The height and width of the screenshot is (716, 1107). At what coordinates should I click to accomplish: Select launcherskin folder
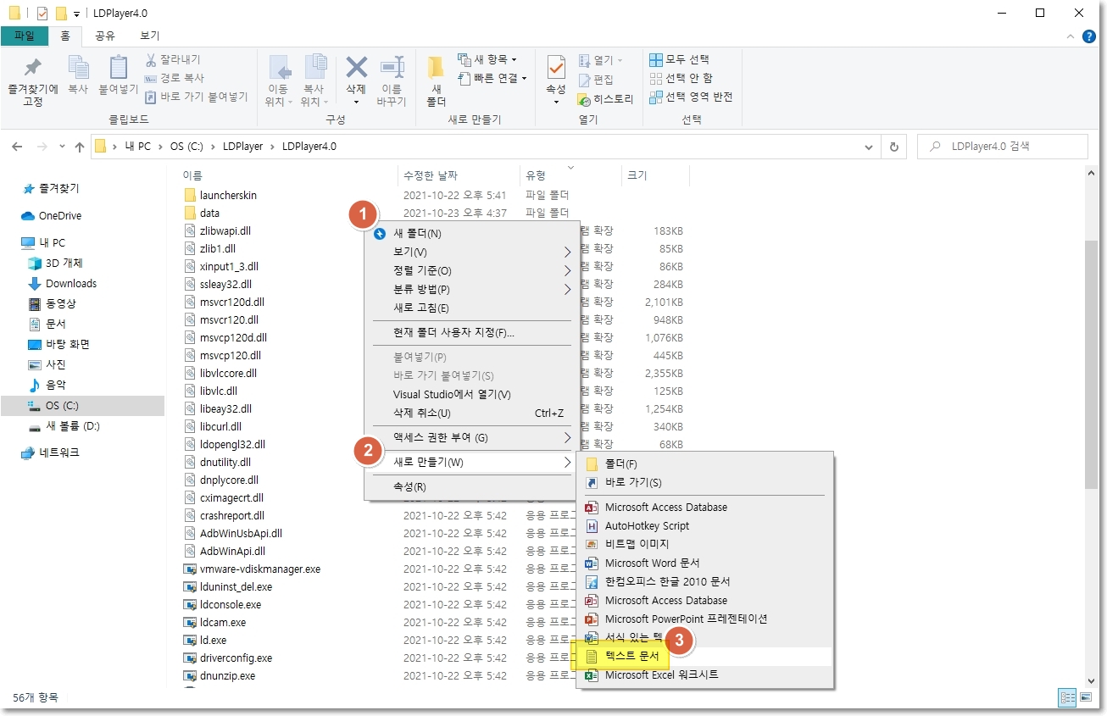coord(220,195)
